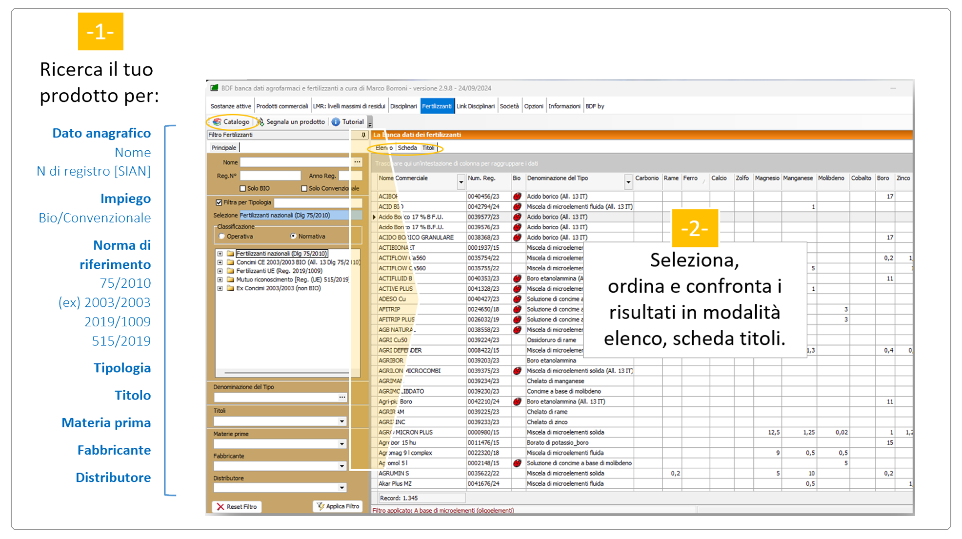Uncheck Filtra per Tipologia
Viewport: 962px width, 539px height.
(219, 202)
